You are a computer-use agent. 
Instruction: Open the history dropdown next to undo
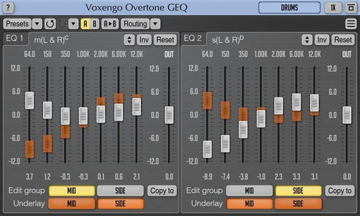(x=73, y=24)
